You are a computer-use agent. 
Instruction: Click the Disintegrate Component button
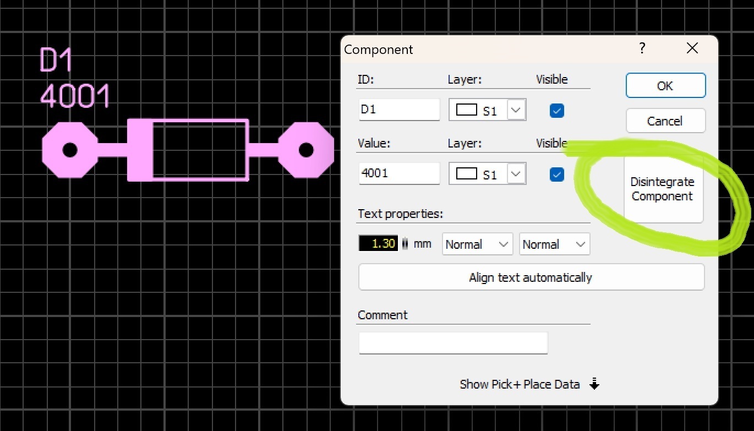point(663,189)
